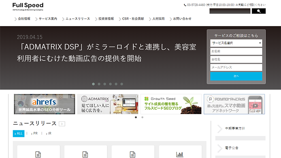This screenshot has width=281, height=158.
Task: Select the ALL news tab
Action: coord(19,134)
